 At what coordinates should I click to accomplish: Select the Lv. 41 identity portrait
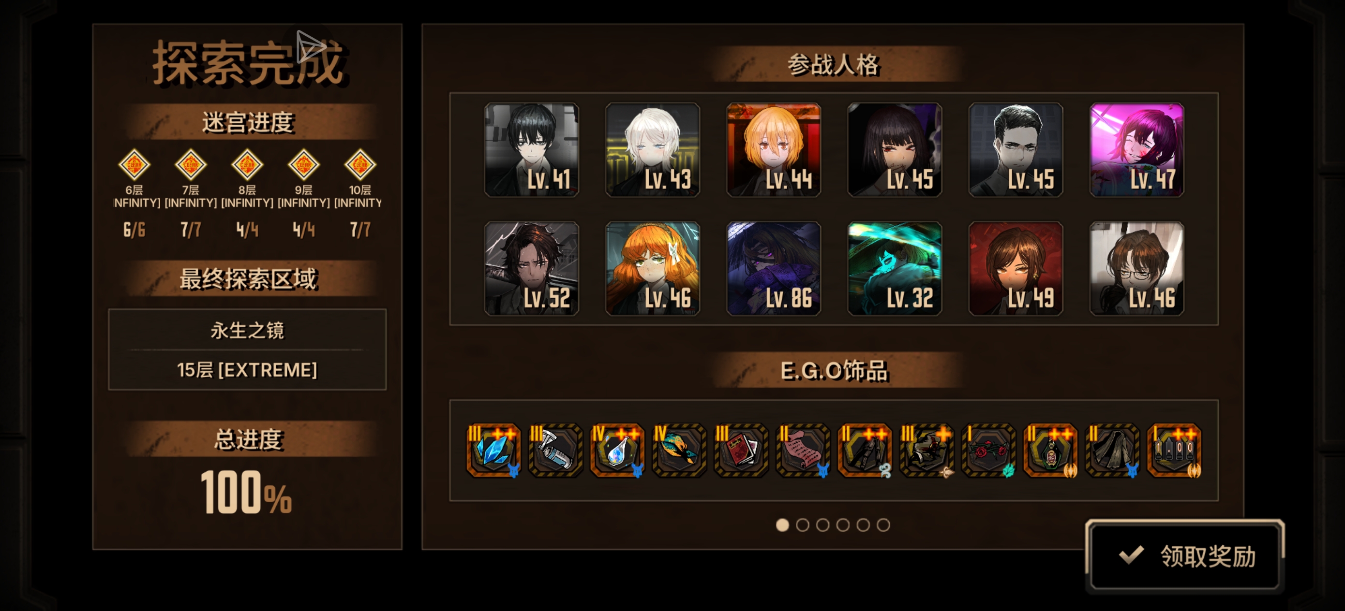[x=532, y=150]
